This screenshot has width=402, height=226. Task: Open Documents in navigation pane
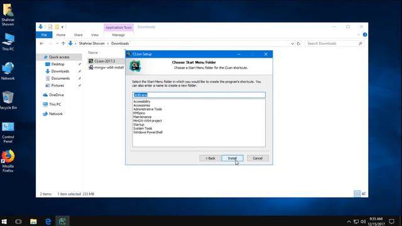(60, 78)
